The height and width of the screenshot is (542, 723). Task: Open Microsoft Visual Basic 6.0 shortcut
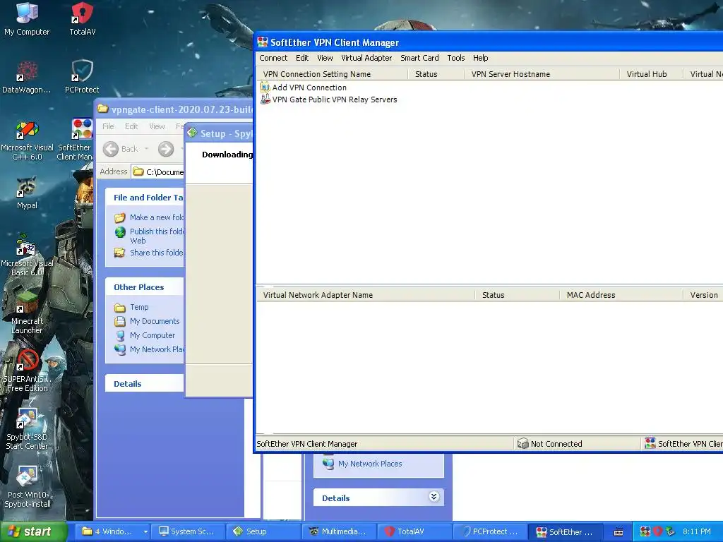click(27, 256)
